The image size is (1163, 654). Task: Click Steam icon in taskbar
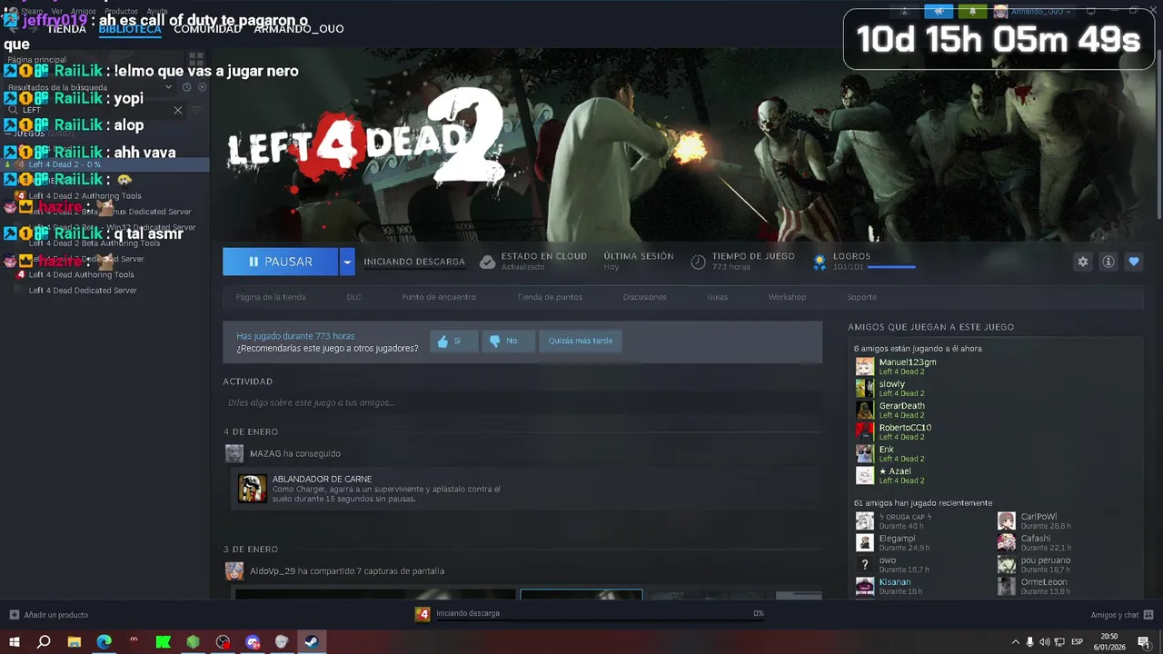pyautogui.click(x=311, y=642)
